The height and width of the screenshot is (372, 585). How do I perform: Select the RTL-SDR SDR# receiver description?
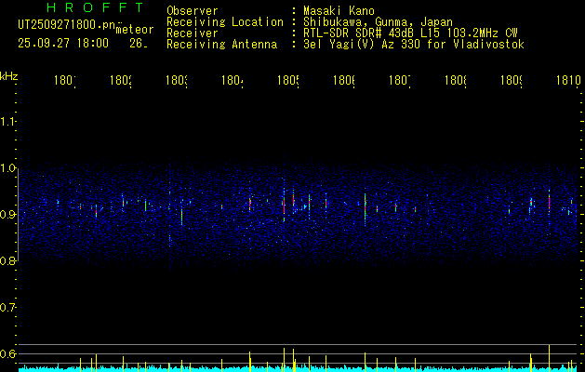point(410,33)
